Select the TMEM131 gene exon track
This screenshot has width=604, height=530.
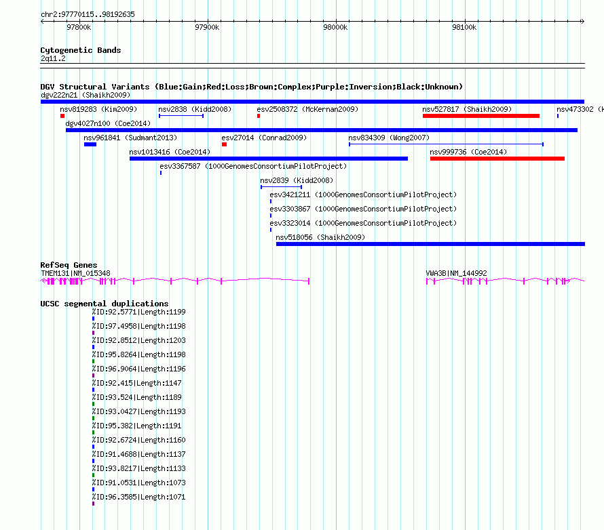[x=175, y=281]
